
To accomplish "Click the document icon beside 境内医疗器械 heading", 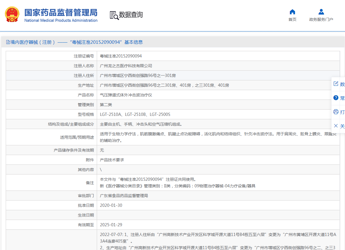I will coord(8,42).
